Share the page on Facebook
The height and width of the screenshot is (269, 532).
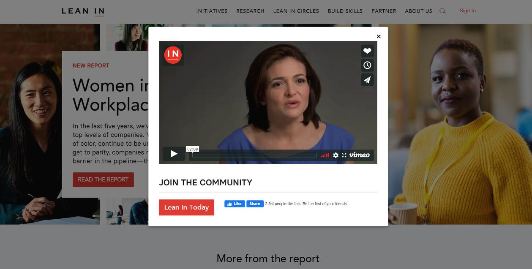(255, 204)
